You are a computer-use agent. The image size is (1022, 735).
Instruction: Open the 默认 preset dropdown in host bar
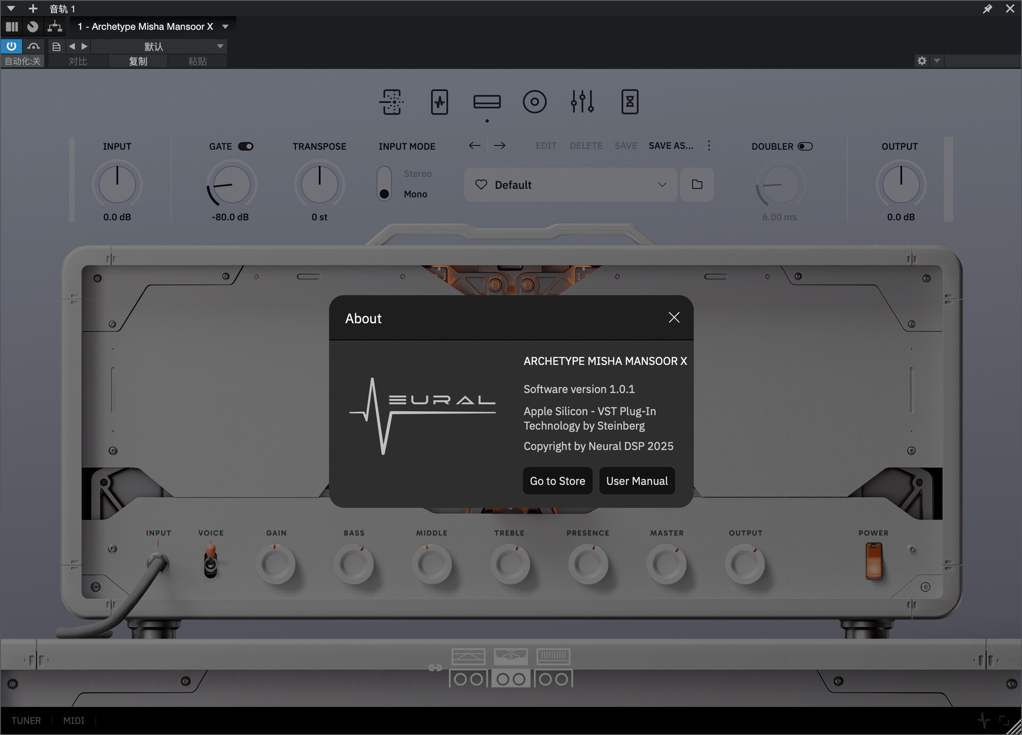220,47
